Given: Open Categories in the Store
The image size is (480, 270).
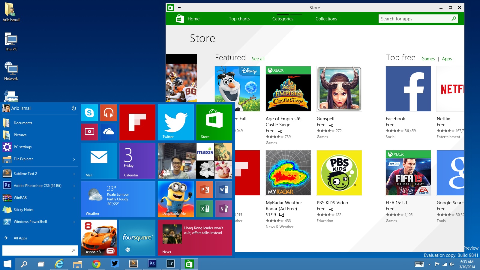Looking at the screenshot, I should click(283, 19).
